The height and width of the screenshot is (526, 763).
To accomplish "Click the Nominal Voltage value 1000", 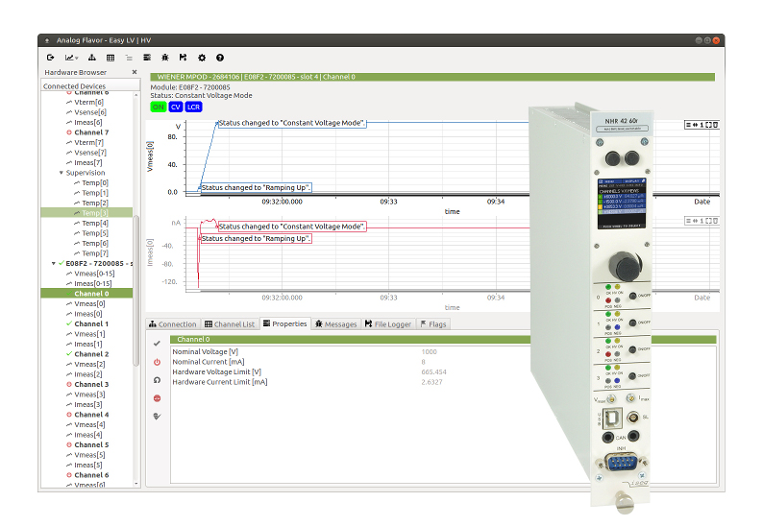I will tap(430, 351).
